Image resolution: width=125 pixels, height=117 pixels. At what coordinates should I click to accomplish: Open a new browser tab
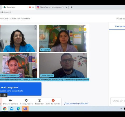click(x=71, y=7)
